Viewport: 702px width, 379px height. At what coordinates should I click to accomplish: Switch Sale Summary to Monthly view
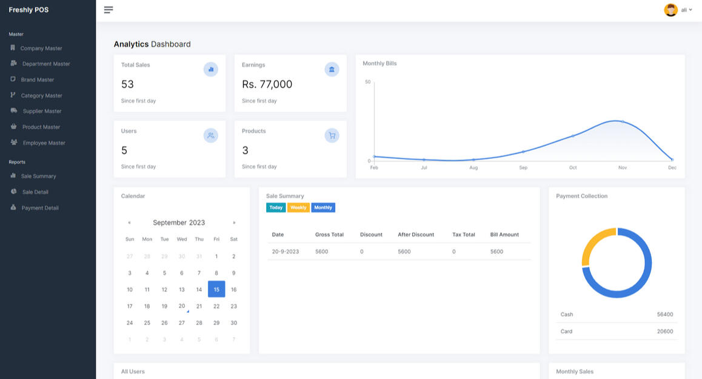pos(323,207)
